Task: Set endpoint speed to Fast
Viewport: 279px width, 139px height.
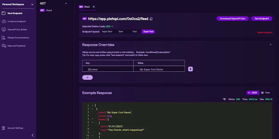Action: click(x=135, y=32)
